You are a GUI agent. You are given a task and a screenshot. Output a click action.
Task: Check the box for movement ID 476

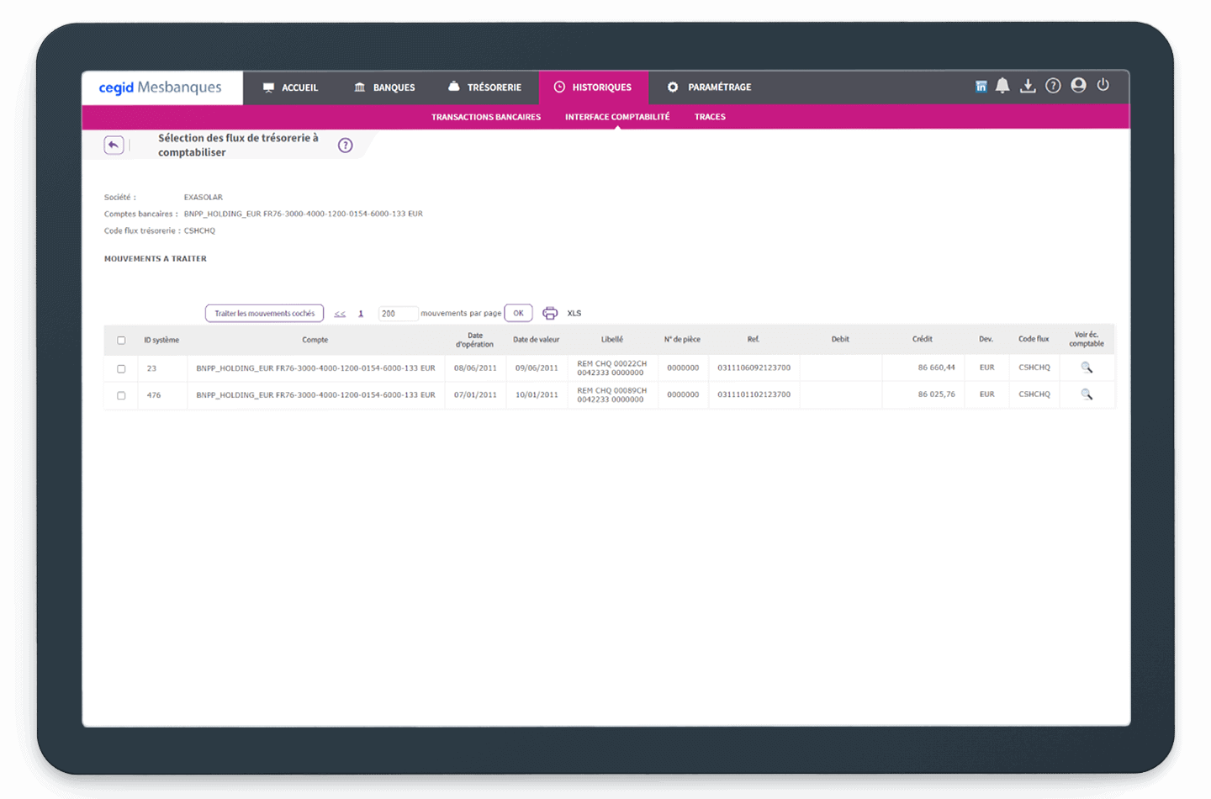[121, 395]
